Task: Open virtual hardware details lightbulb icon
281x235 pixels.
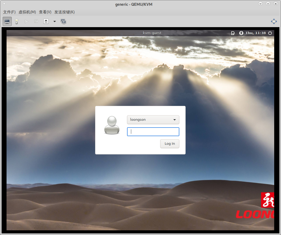Action: pyautogui.click(x=16, y=21)
